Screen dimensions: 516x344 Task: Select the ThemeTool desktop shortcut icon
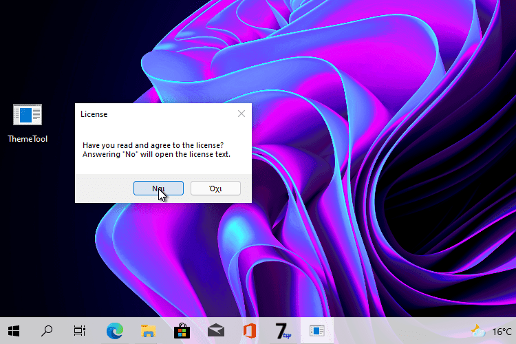(x=28, y=115)
